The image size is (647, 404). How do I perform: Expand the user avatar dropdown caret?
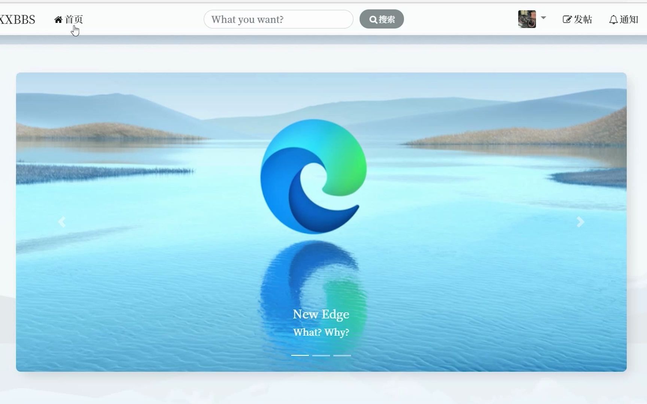[543, 18]
